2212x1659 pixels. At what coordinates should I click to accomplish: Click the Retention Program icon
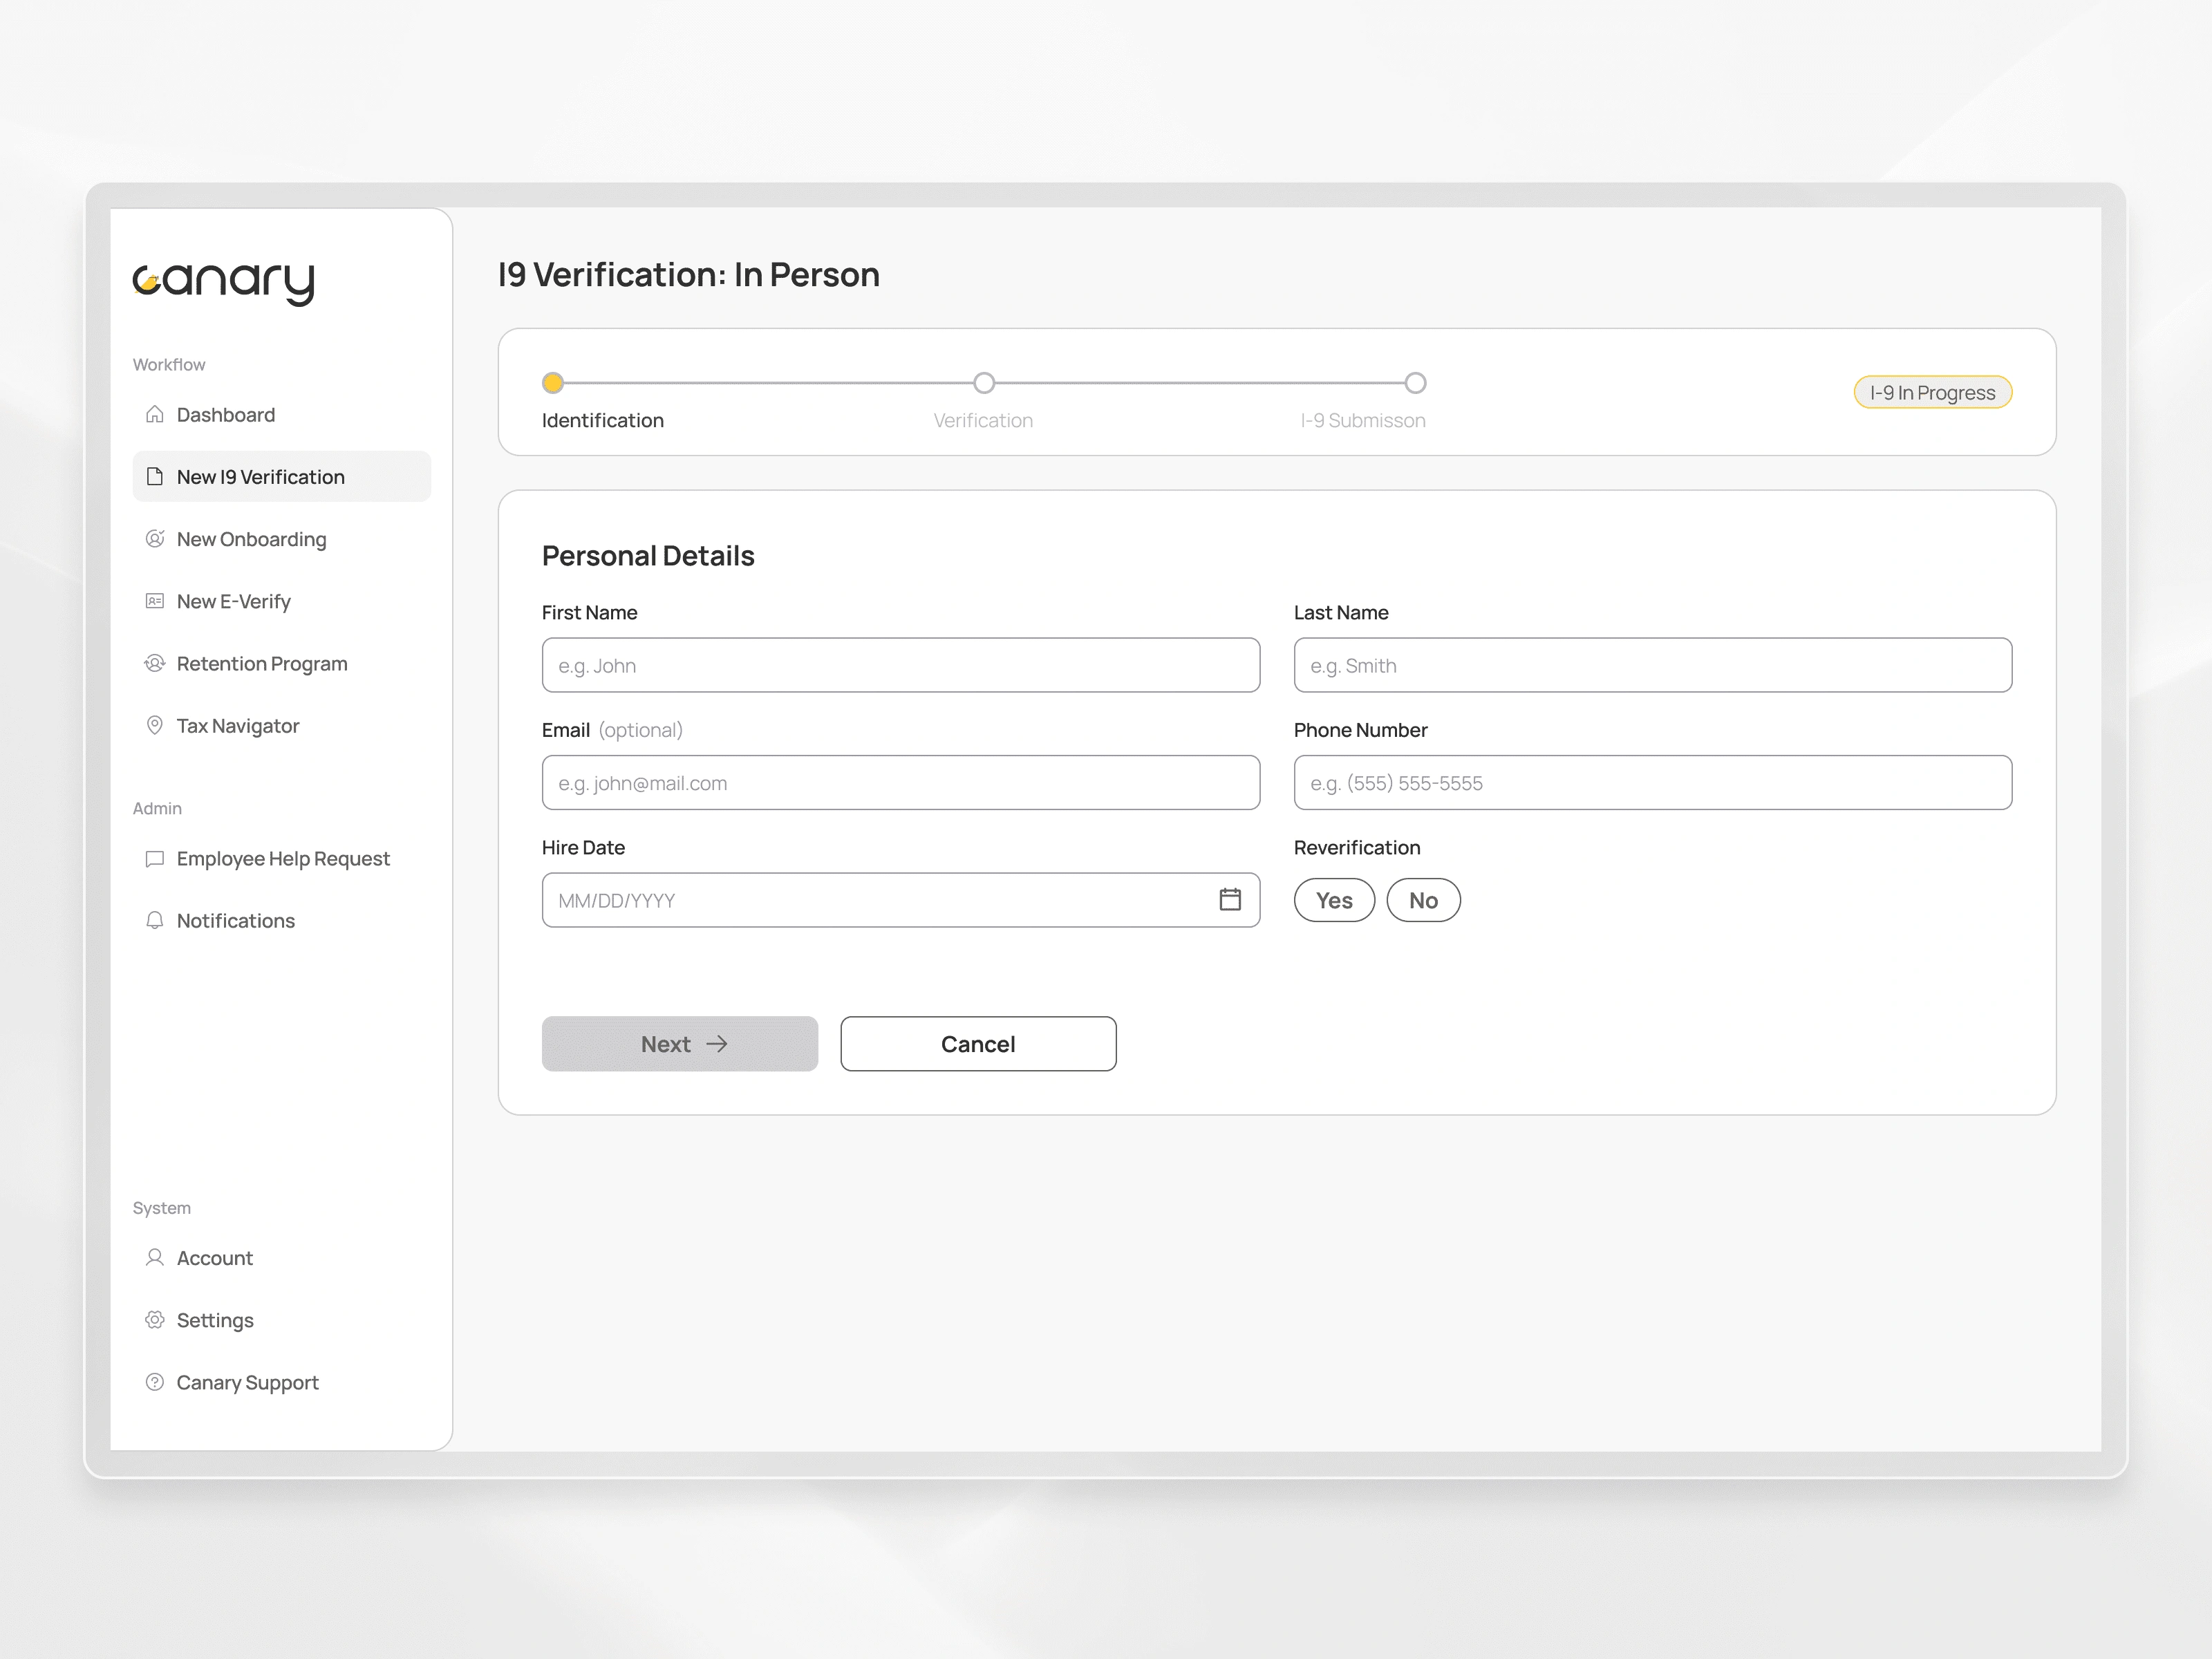tap(154, 663)
